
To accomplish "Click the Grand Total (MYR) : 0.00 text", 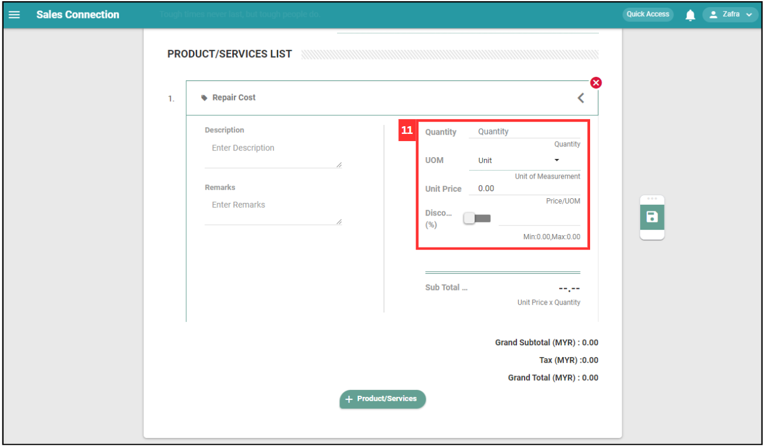I will pos(553,378).
